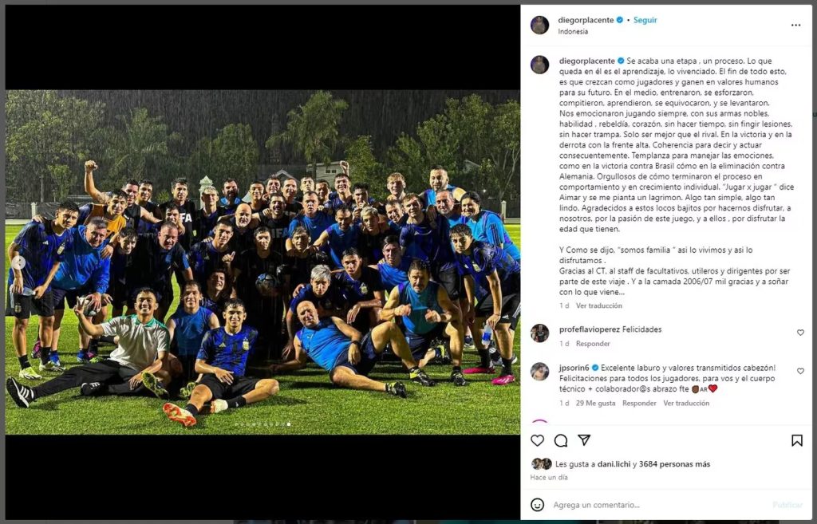Open profeflavioperez's avatar
This screenshot has width=817, height=524.
tap(540, 333)
